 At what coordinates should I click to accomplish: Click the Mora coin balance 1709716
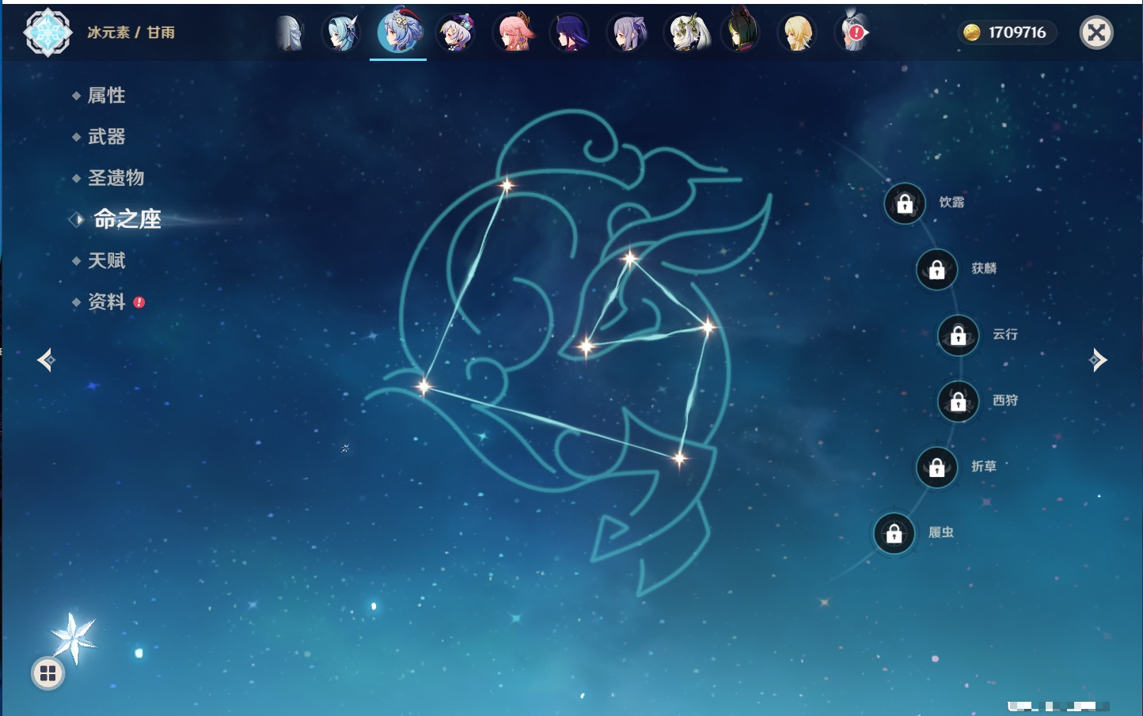pos(1007,32)
